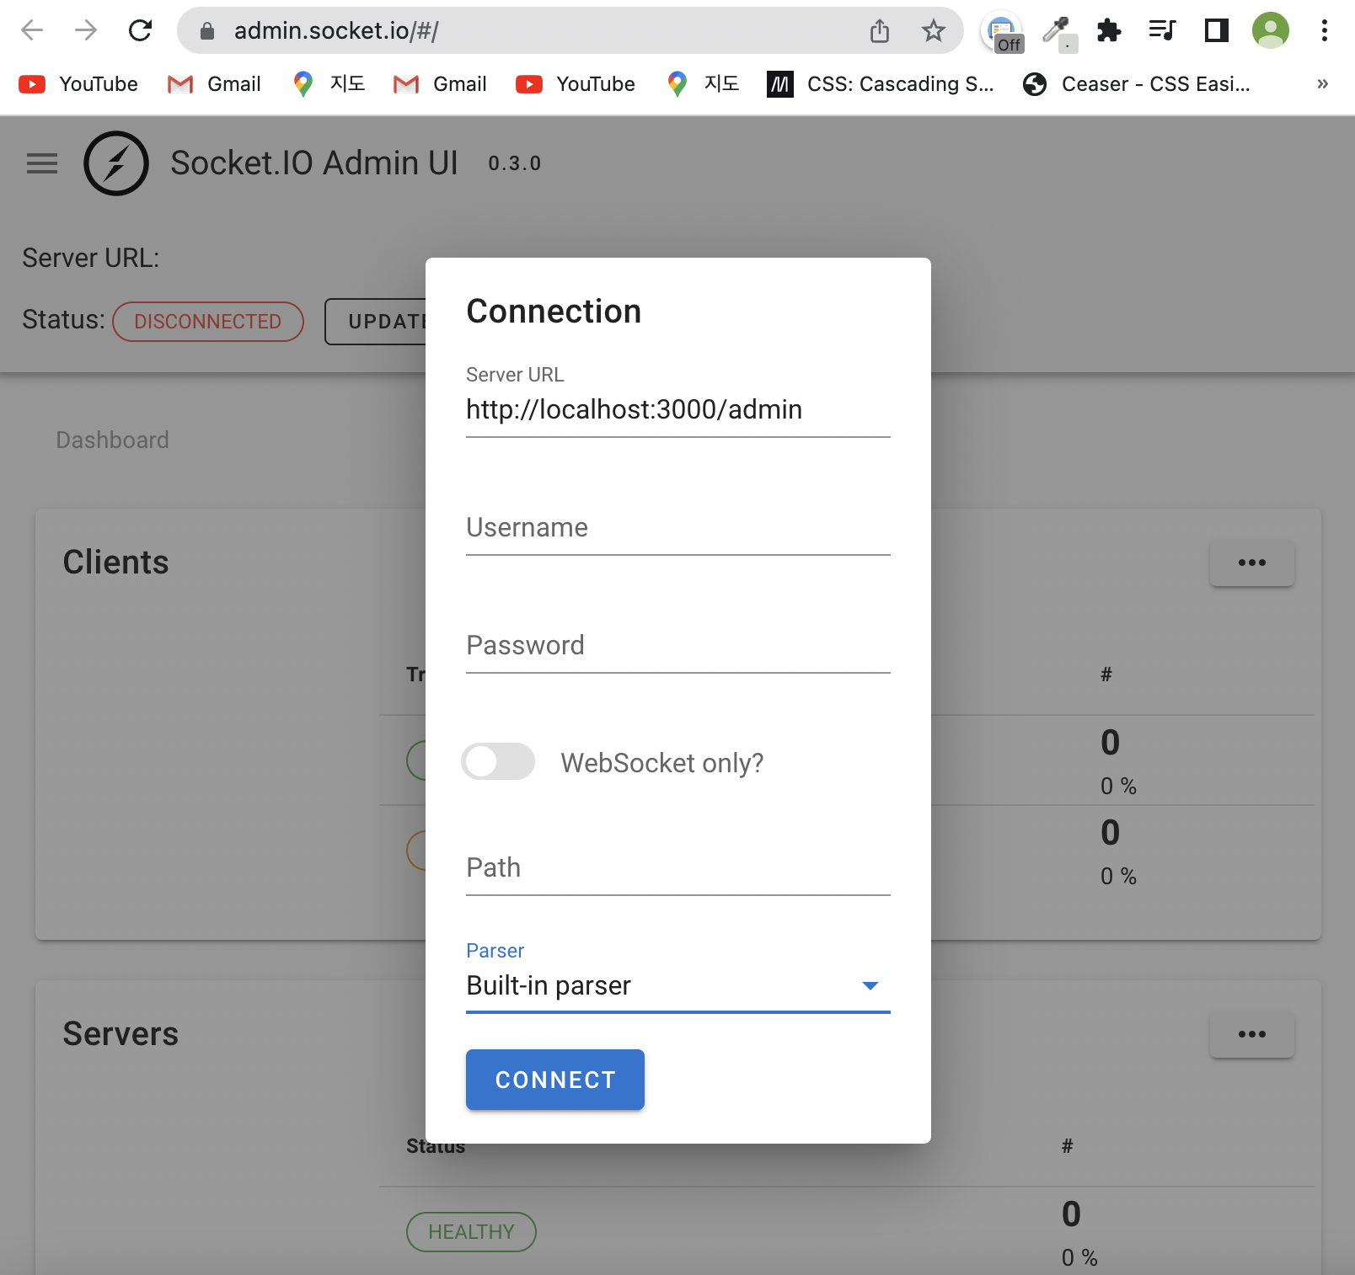Open the hamburger navigation menu

(42, 163)
